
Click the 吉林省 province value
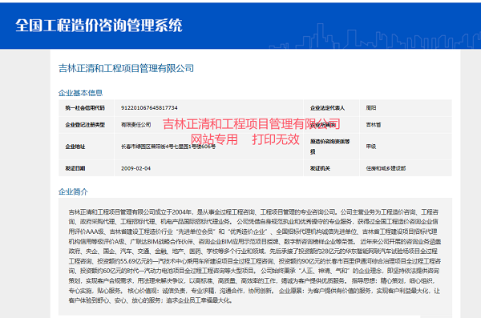pyautogui.click(x=374, y=124)
